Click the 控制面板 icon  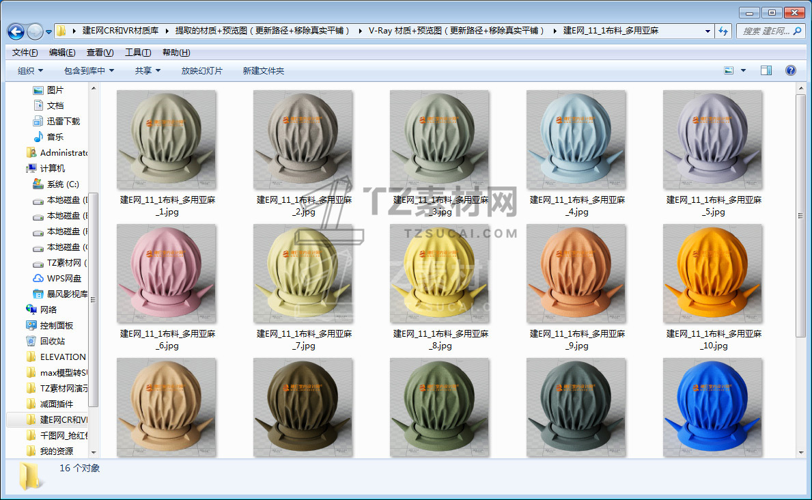point(31,325)
